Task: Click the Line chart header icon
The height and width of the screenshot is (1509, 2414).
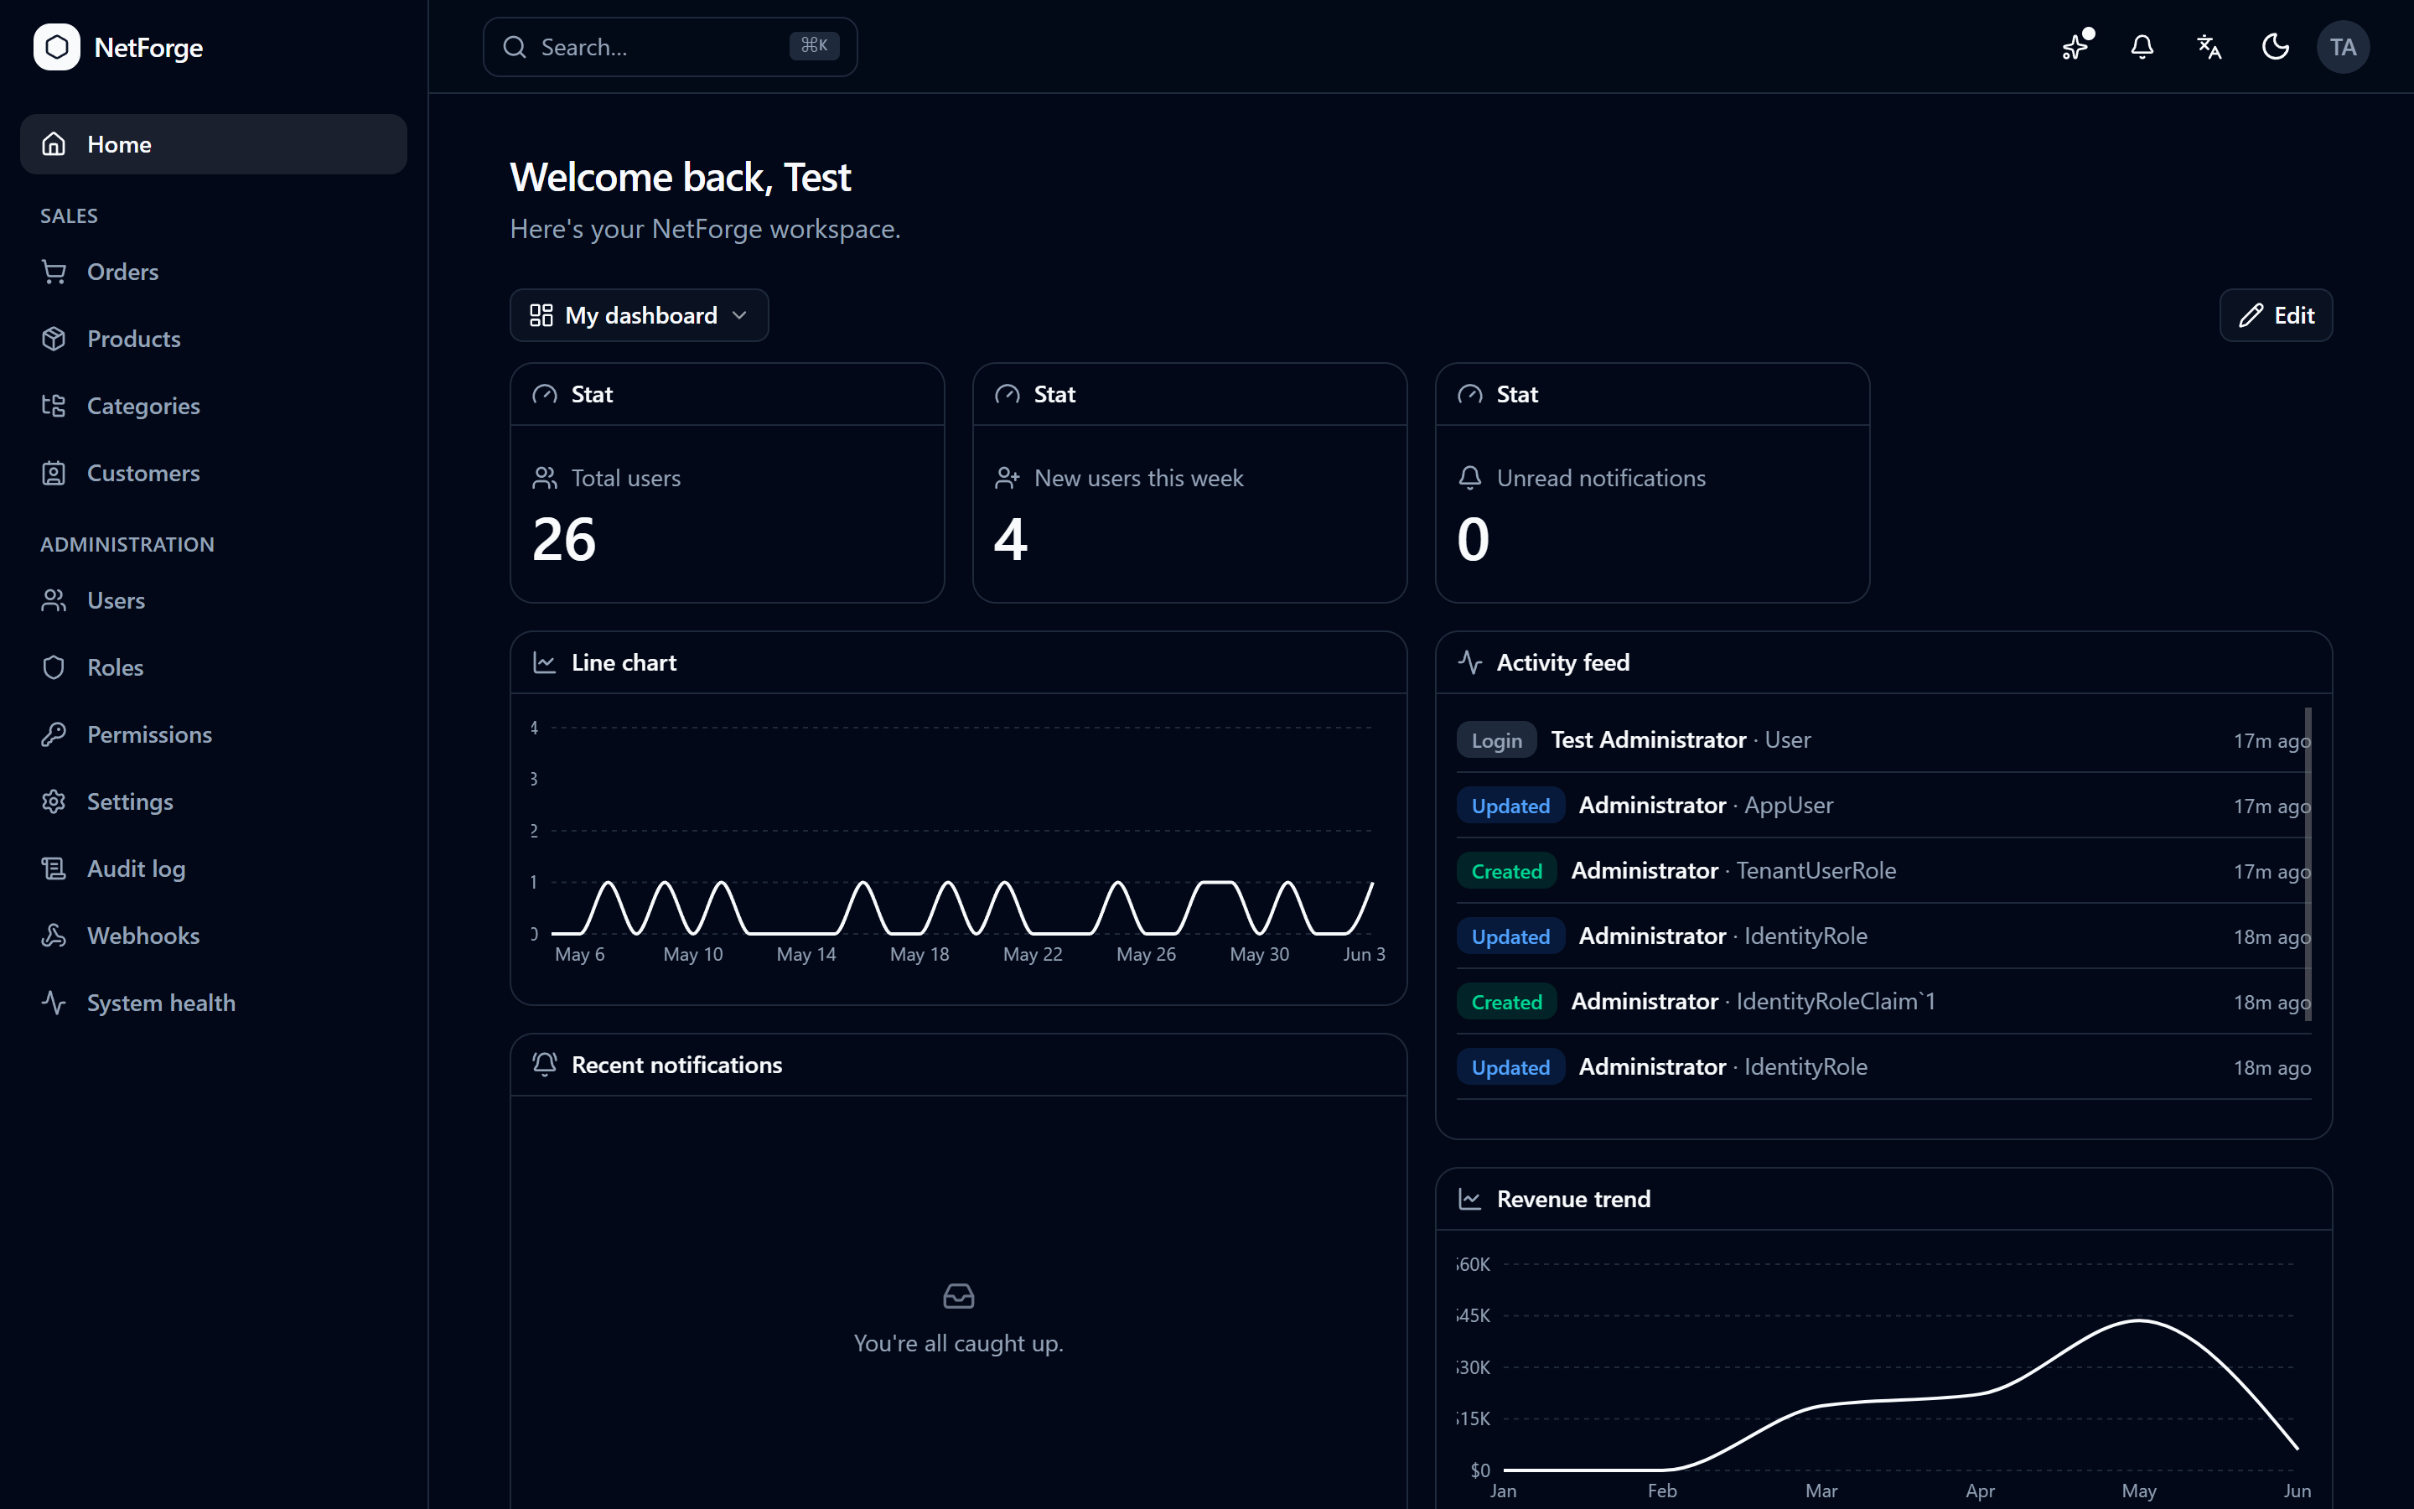Action: [x=545, y=662]
